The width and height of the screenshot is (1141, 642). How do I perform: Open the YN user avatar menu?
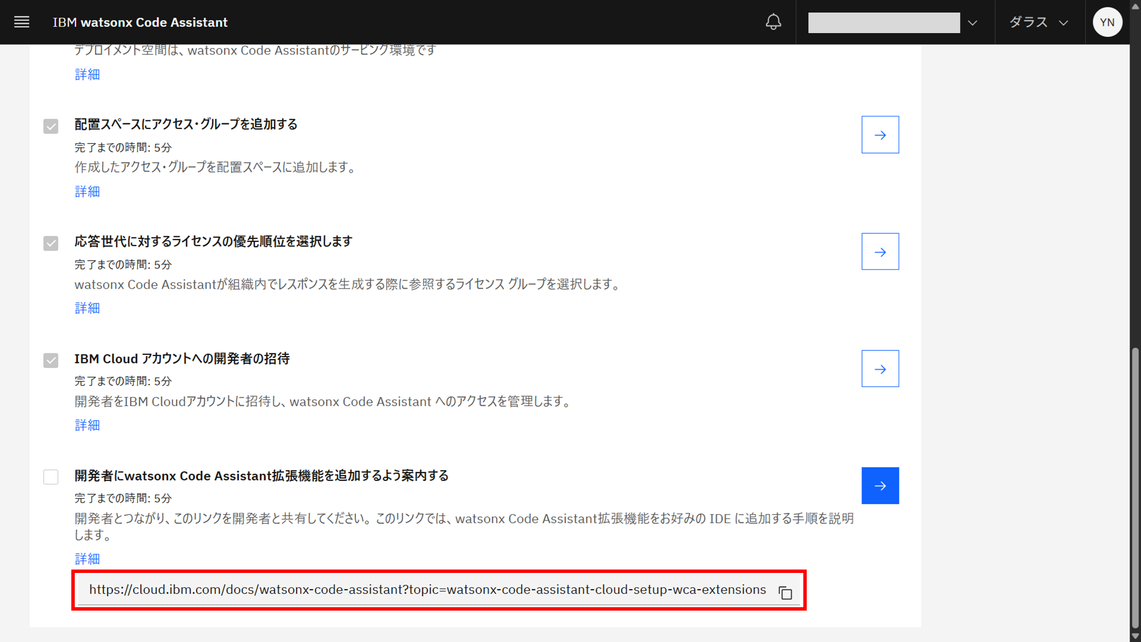pos(1107,22)
